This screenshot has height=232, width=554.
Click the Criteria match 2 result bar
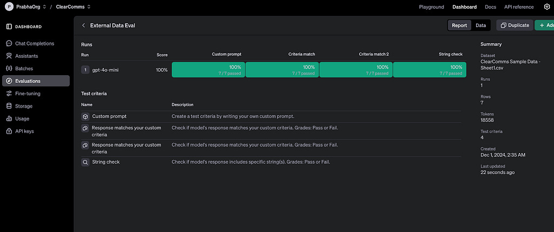pos(356,70)
